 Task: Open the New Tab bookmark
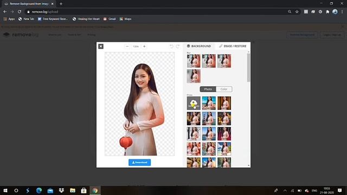[26, 19]
